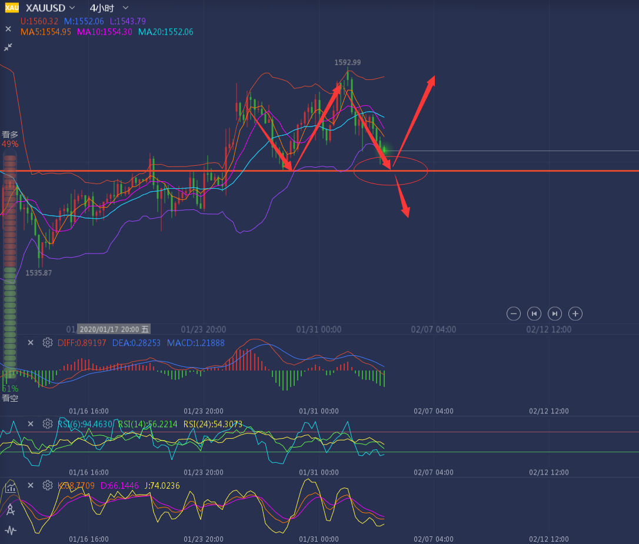Open KDJ indicator settings gear
Screen dimensions: 639x544
click(x=48, y=485)
